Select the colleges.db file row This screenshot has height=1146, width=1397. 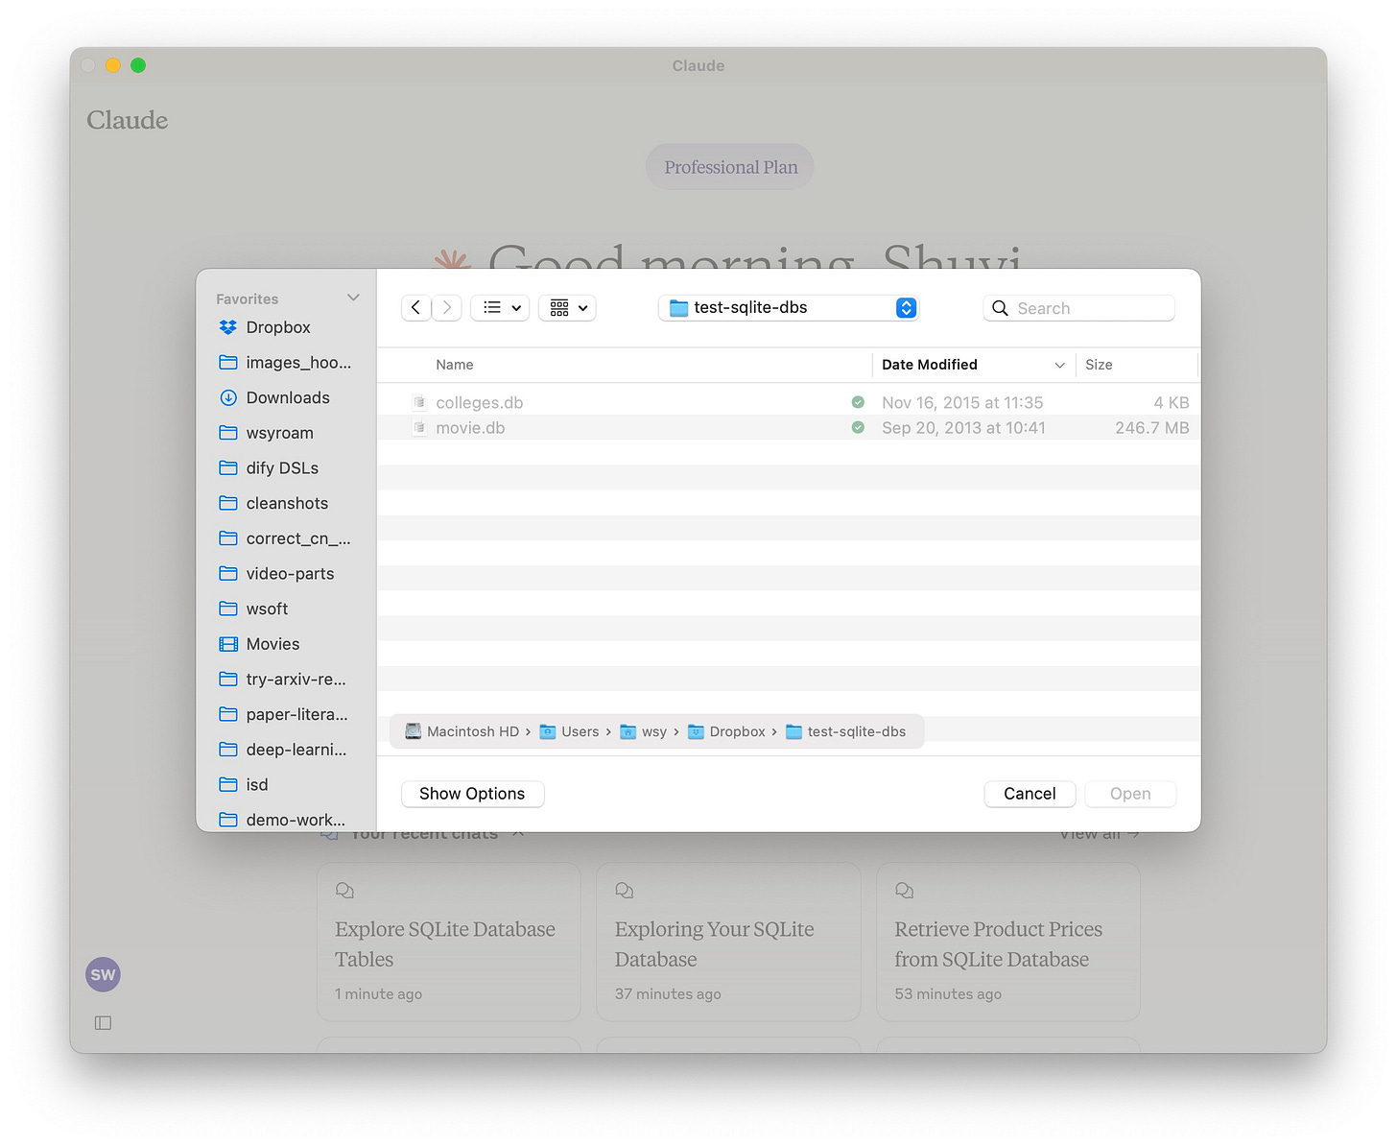pos(789,402)
